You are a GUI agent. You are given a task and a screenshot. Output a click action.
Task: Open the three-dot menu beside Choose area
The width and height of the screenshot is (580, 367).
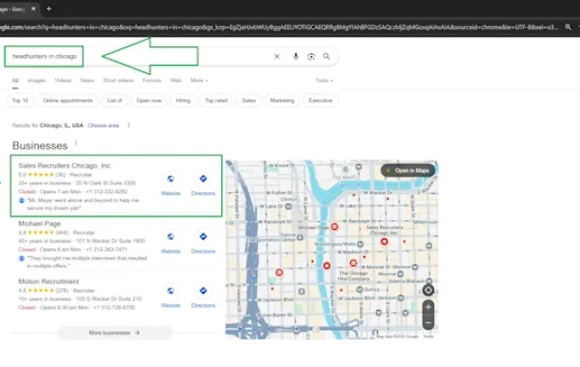coord(129,126)
